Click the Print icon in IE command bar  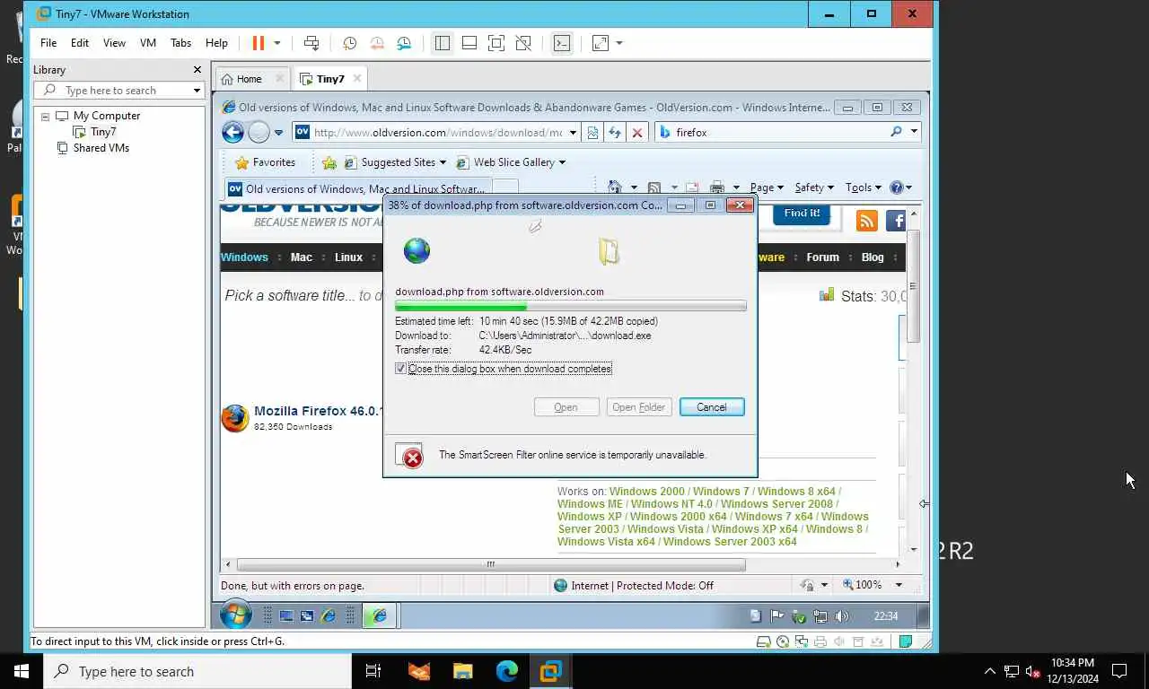717,188
